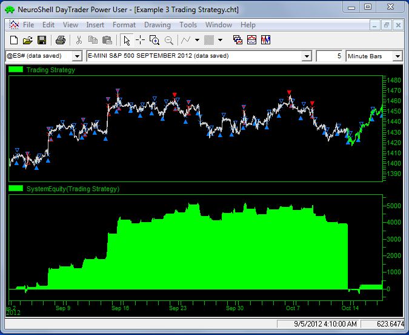The width and height of the screenshot is (409, 335).
Task: Click the Sep 23 date axis label
Action: click(x=178, y=308)
